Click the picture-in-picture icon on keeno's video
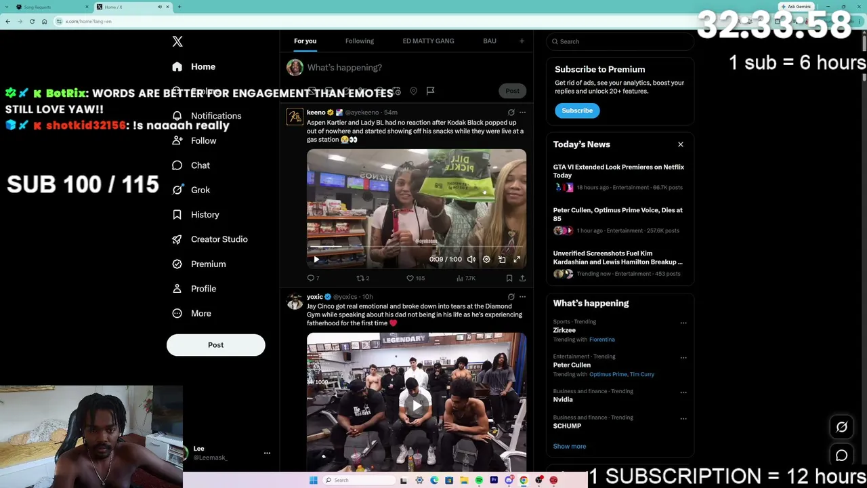The image size is (867, 488). [502, 260]
